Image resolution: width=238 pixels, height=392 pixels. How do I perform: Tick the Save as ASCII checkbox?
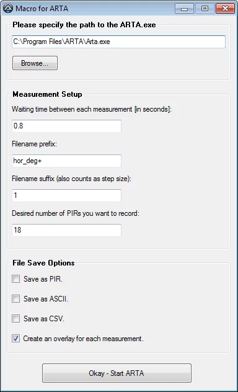[15, 299]
